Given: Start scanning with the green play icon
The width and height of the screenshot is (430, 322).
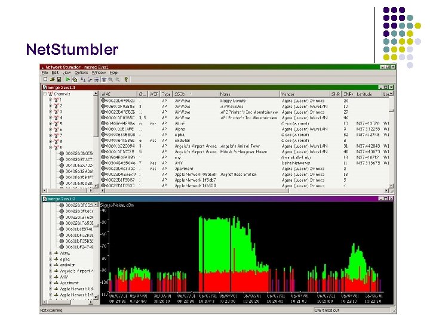Looking at the screenshot, I should pos(67,79).
